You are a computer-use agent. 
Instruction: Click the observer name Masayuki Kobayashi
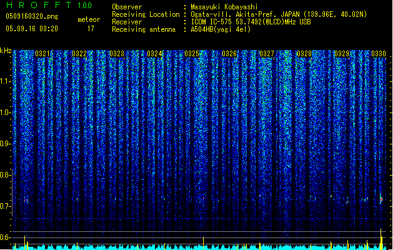pos(224,7)
